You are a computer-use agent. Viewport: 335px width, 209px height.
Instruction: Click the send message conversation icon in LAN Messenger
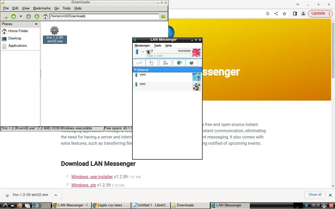[x=139, y=63]
